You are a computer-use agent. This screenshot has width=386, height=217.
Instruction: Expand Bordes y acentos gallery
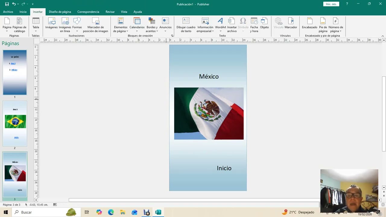click(152, 25)
